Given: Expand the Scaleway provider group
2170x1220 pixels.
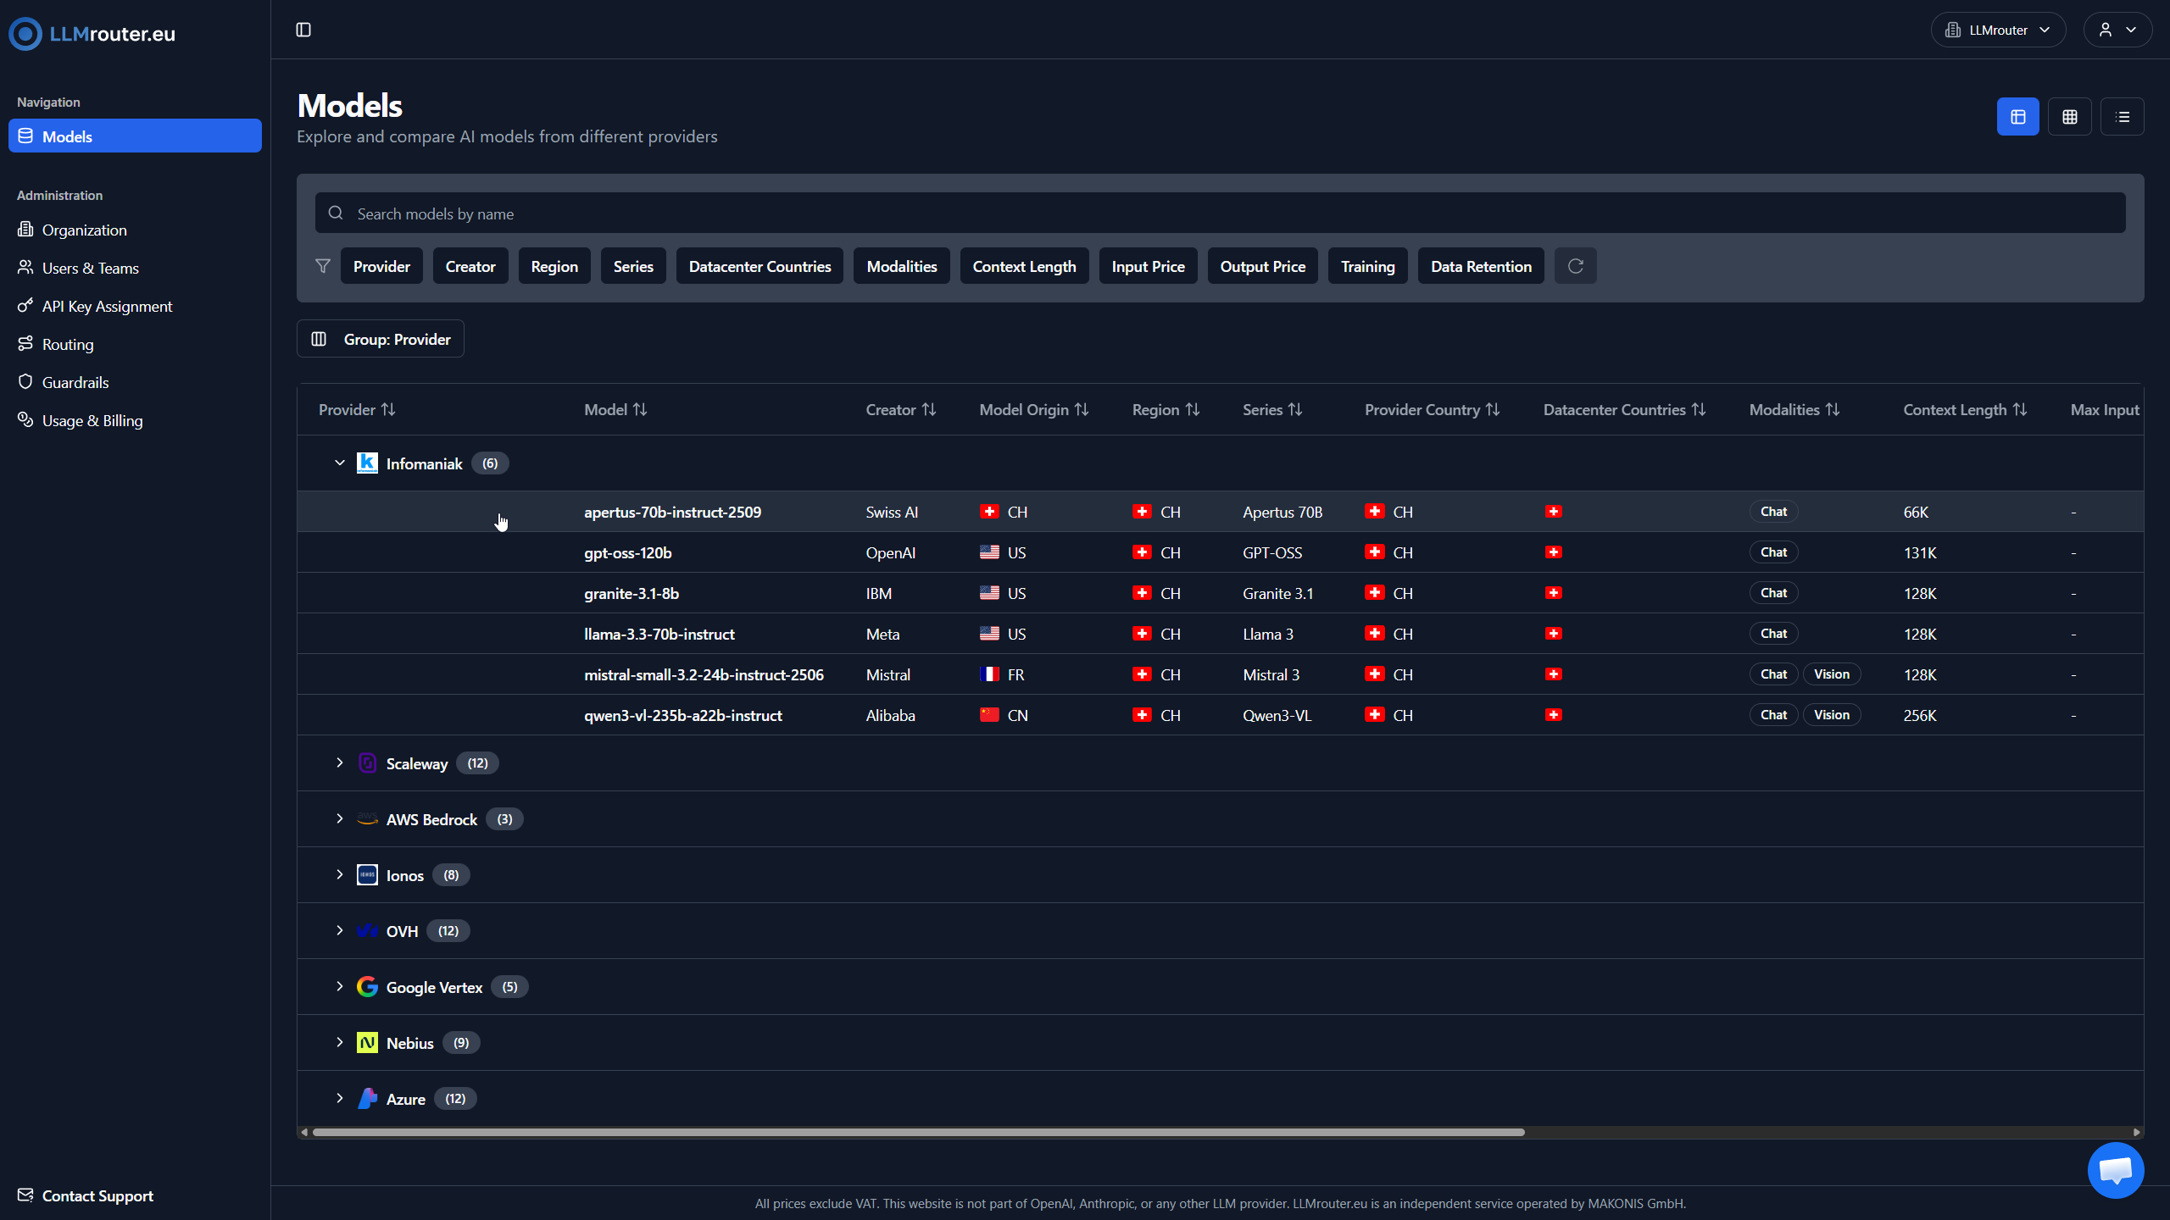Looking at the screenshot, I should [340, 763].
